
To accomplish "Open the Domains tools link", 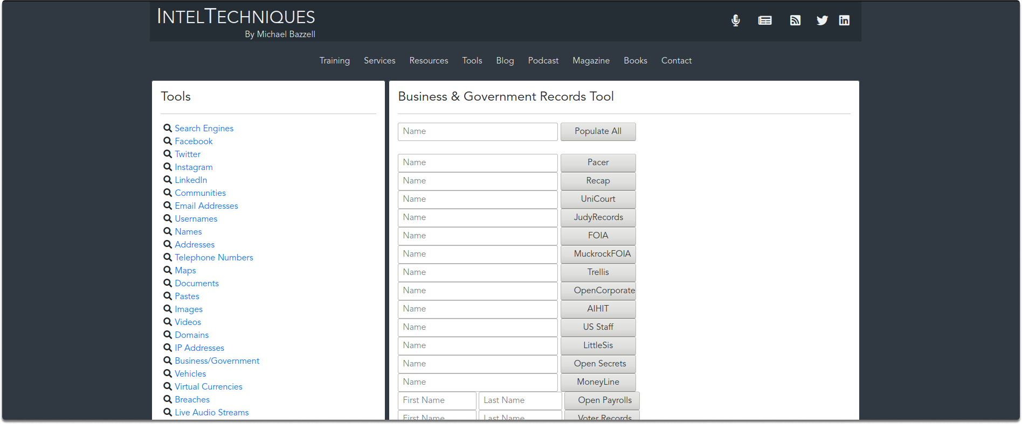I will tap(191, 335).
